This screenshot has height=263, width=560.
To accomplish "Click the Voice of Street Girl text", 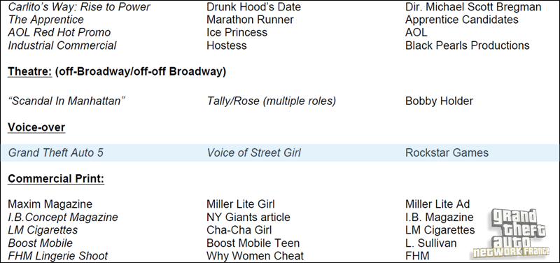I will 253,152.
